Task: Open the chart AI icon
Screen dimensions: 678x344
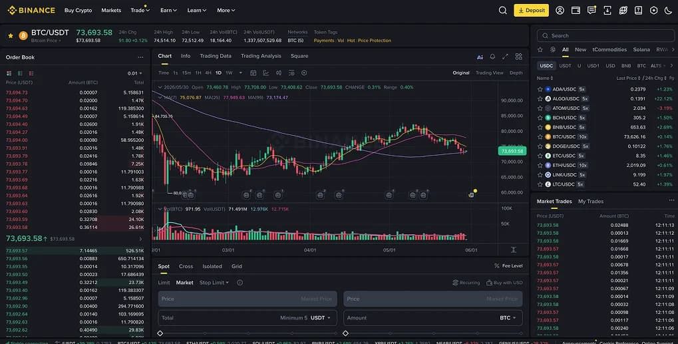Action: click(480, 57)
